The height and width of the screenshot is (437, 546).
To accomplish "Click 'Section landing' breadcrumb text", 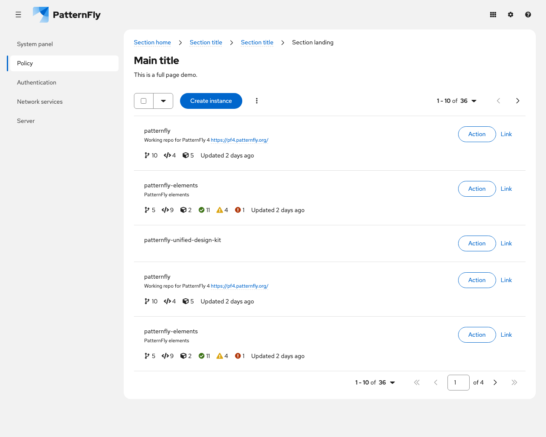I will point(313,42).
